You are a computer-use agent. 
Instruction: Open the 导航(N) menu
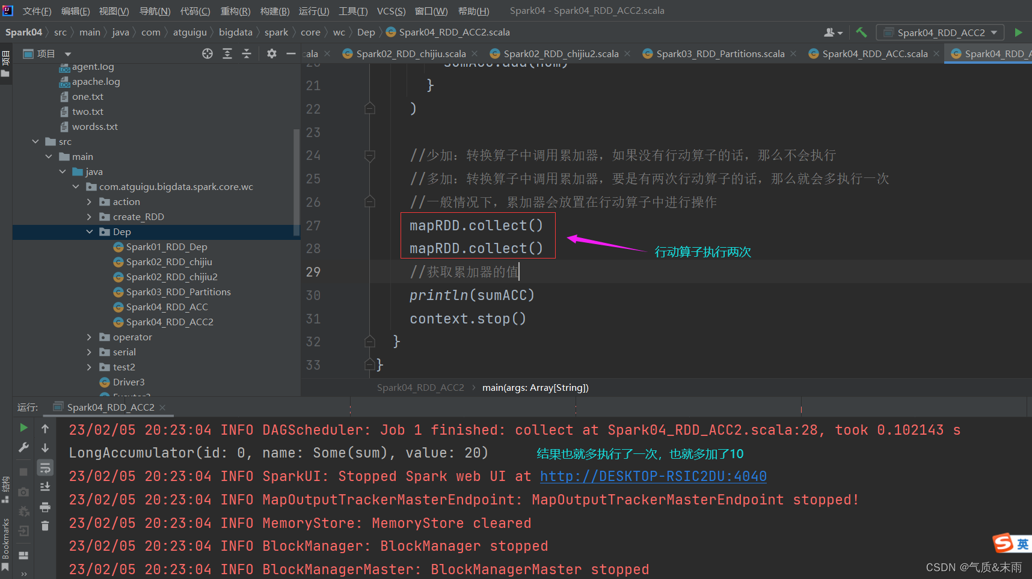[155, 11]
